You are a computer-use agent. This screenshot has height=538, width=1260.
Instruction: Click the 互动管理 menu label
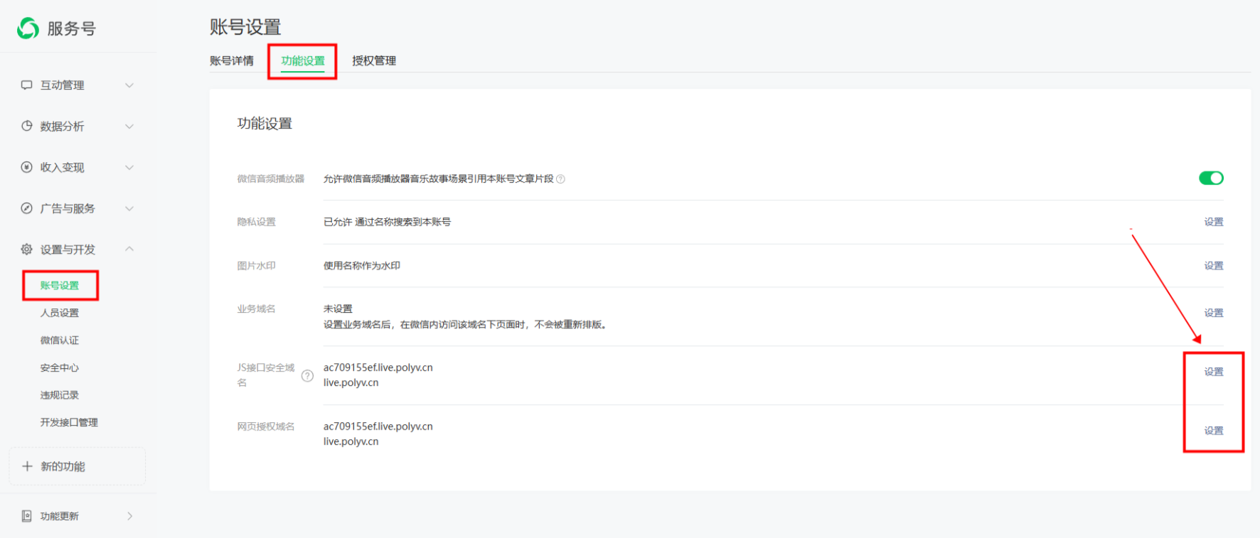[x=63, y=85]
